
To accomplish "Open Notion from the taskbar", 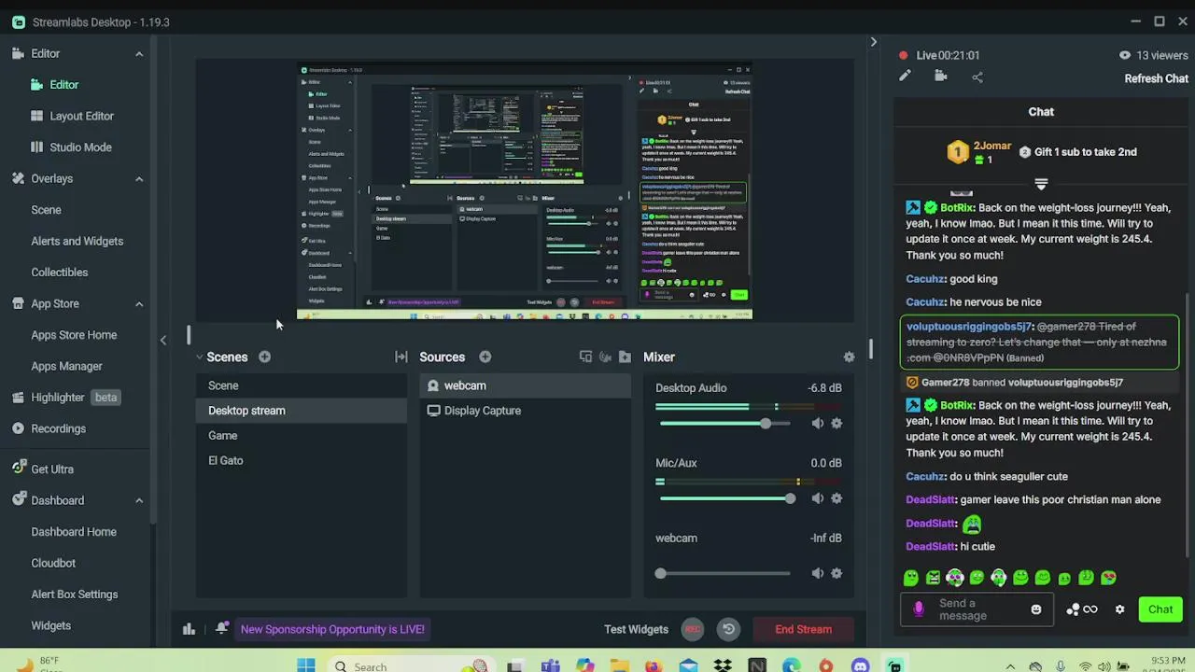I will pyautogui.click(x=757, y=665).
